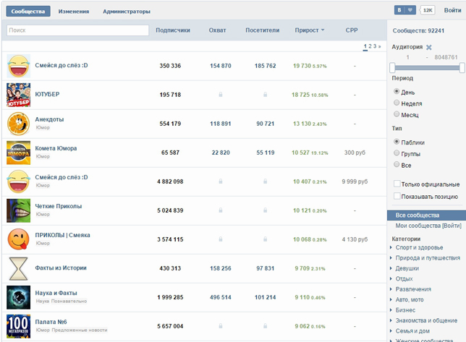Sort by the Охват column header
466x342 pixels.
[218, 30]
